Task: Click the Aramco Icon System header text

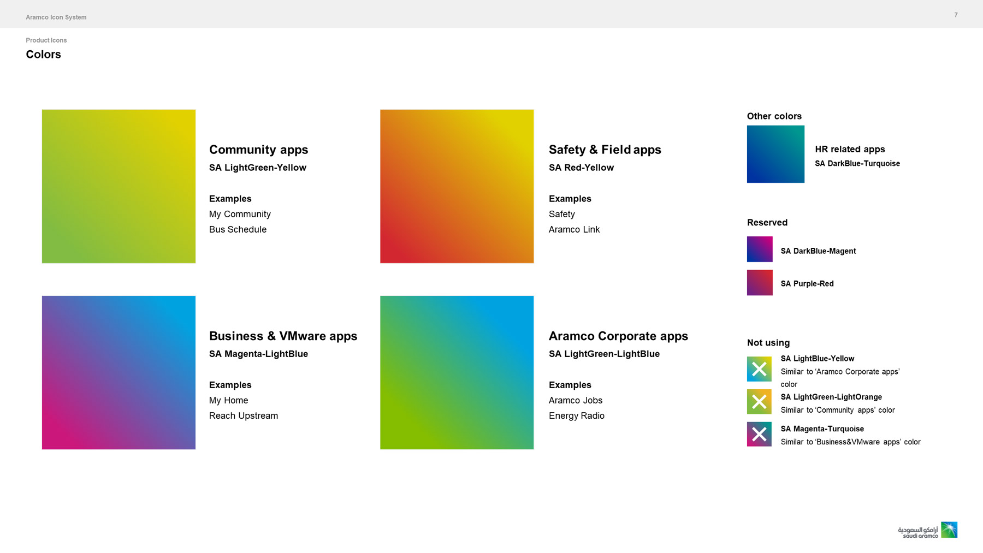Action: 56,17
